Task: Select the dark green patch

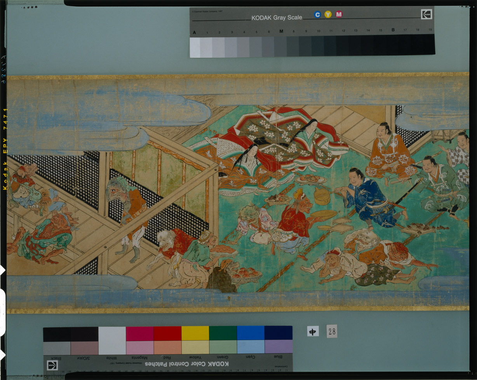Action: pos(223,333)
